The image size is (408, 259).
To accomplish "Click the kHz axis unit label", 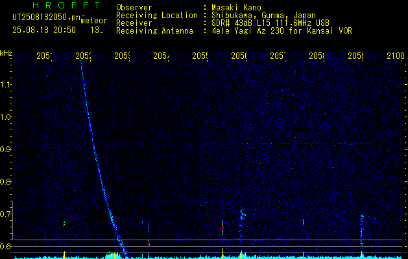I will tap(6, 54).
